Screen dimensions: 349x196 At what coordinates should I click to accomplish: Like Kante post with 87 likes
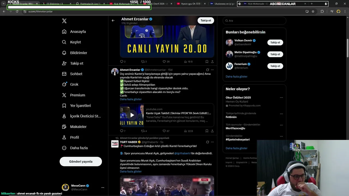[x=166, y=131]
